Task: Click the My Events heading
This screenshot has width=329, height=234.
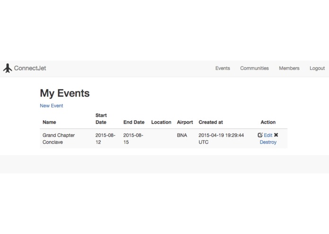Action: [65, 93]
